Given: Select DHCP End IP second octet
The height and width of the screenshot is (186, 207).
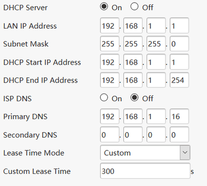Looking at the screenshot, I should point(133,80).
